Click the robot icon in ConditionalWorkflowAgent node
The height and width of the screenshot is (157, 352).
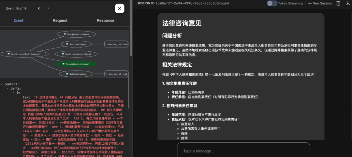(x=9, y=54)
